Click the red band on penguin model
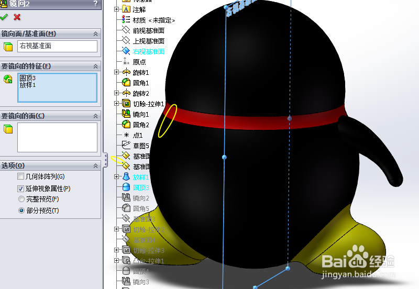The image size is (419, 289). coord(254,123)
